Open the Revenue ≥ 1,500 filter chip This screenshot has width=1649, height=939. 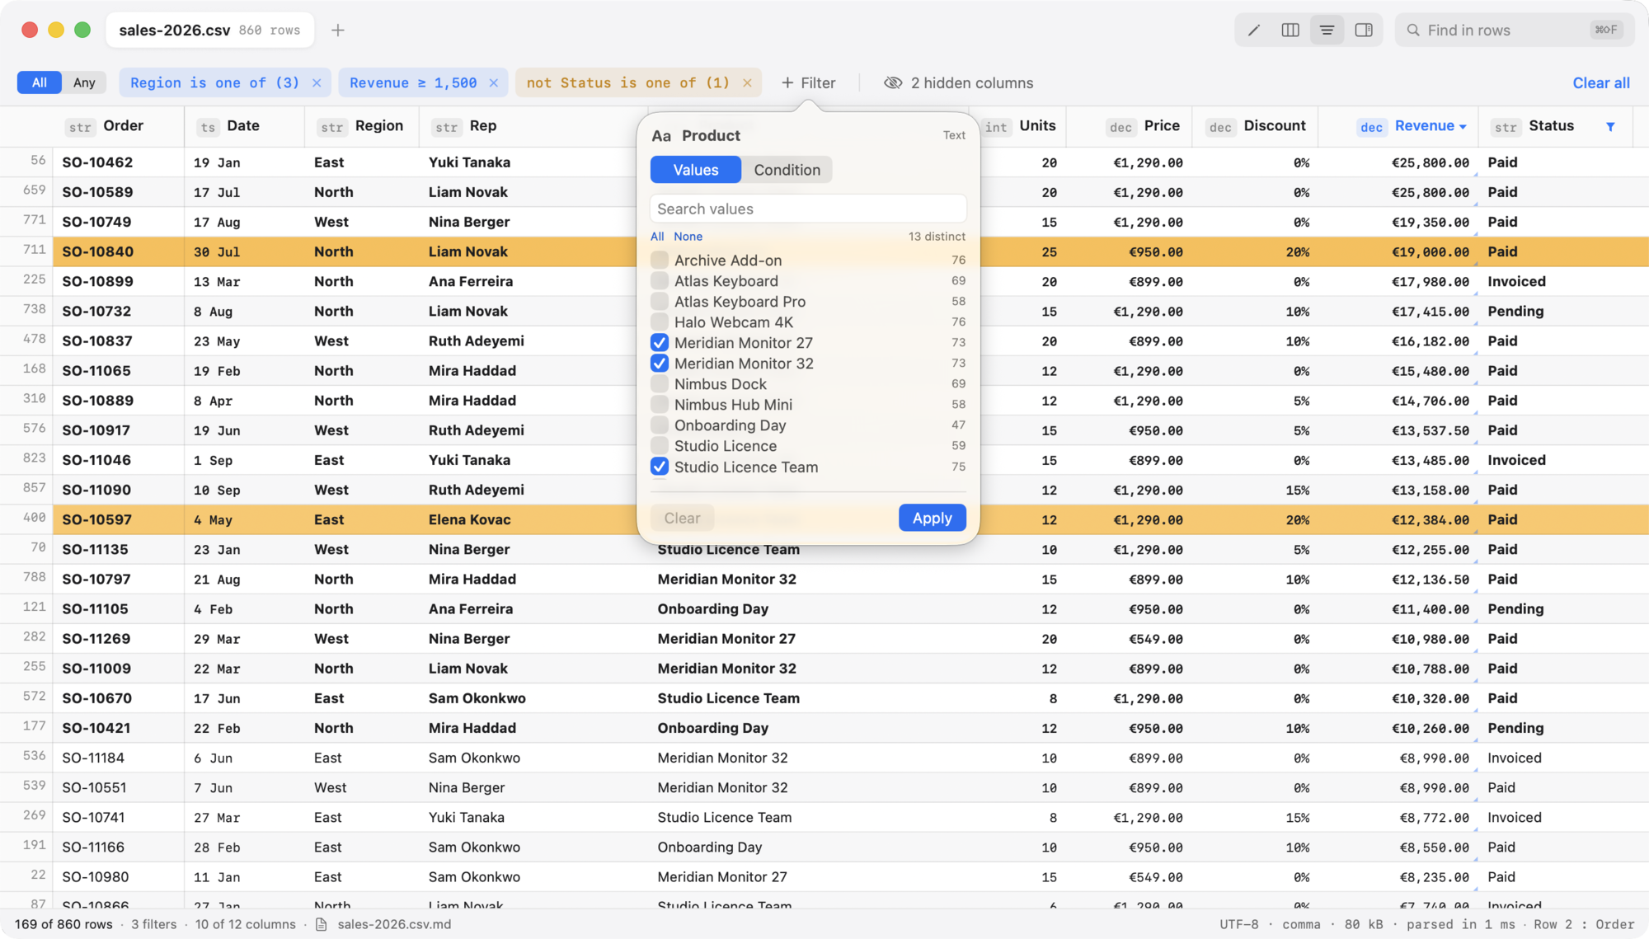coord(413,82)
